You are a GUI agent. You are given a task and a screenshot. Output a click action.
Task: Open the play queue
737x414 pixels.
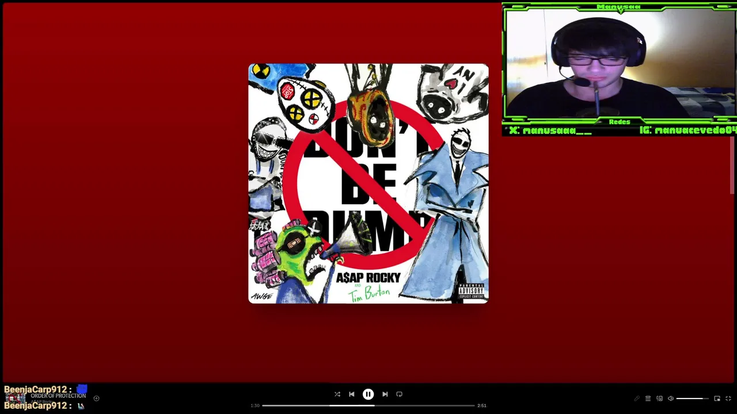click(648, 398)
